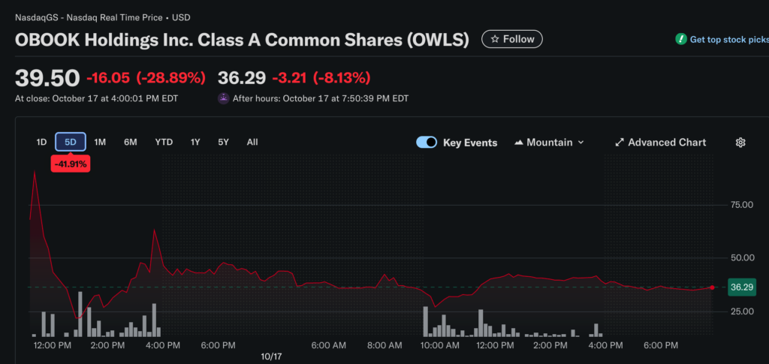The width and height of the screenshot is (769, 364).
Task: Select the 1Y time range
Action: coord(195,142)
